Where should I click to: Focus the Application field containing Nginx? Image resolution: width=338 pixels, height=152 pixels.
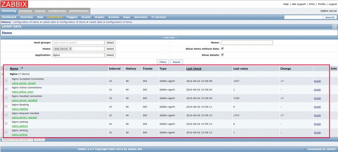(78, 55)
